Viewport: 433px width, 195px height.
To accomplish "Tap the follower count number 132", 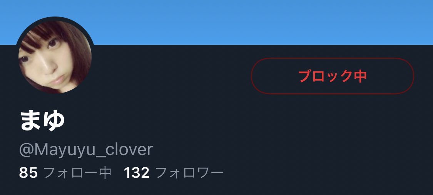I will coord(137,173).
